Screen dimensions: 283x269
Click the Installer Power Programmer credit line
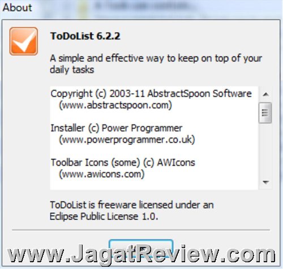coord(117,128)
